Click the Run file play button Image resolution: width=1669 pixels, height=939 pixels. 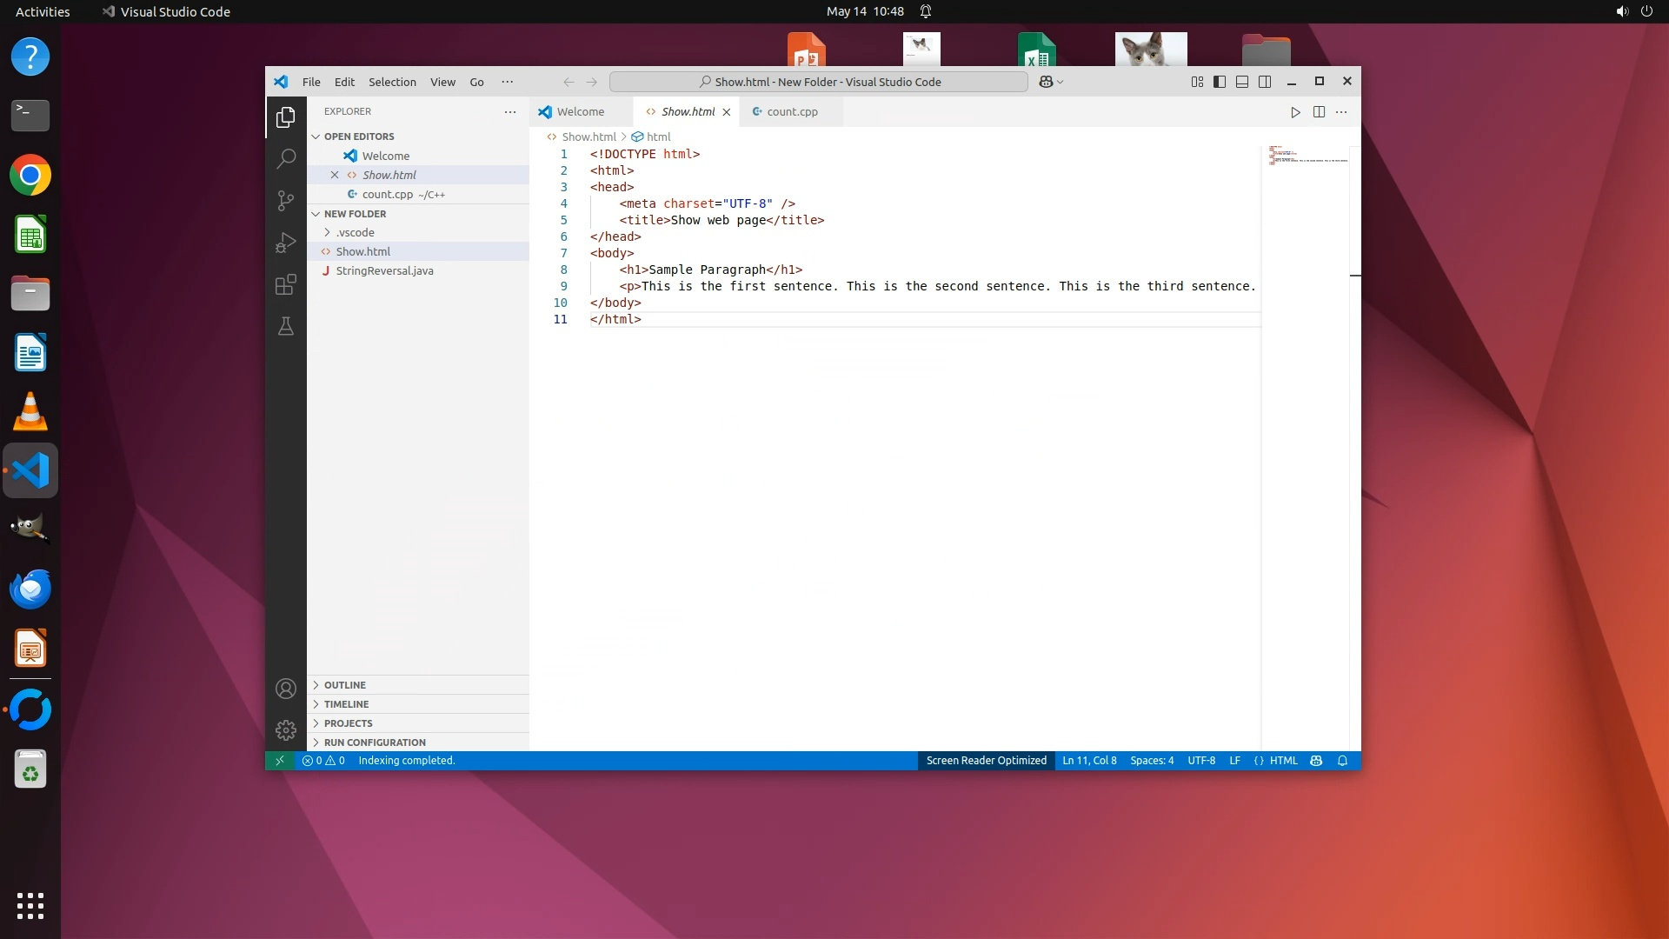1295,112
